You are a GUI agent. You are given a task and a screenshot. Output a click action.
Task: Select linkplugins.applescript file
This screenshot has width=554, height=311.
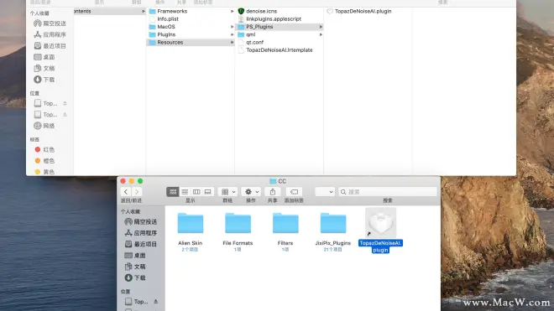[274, 19]
